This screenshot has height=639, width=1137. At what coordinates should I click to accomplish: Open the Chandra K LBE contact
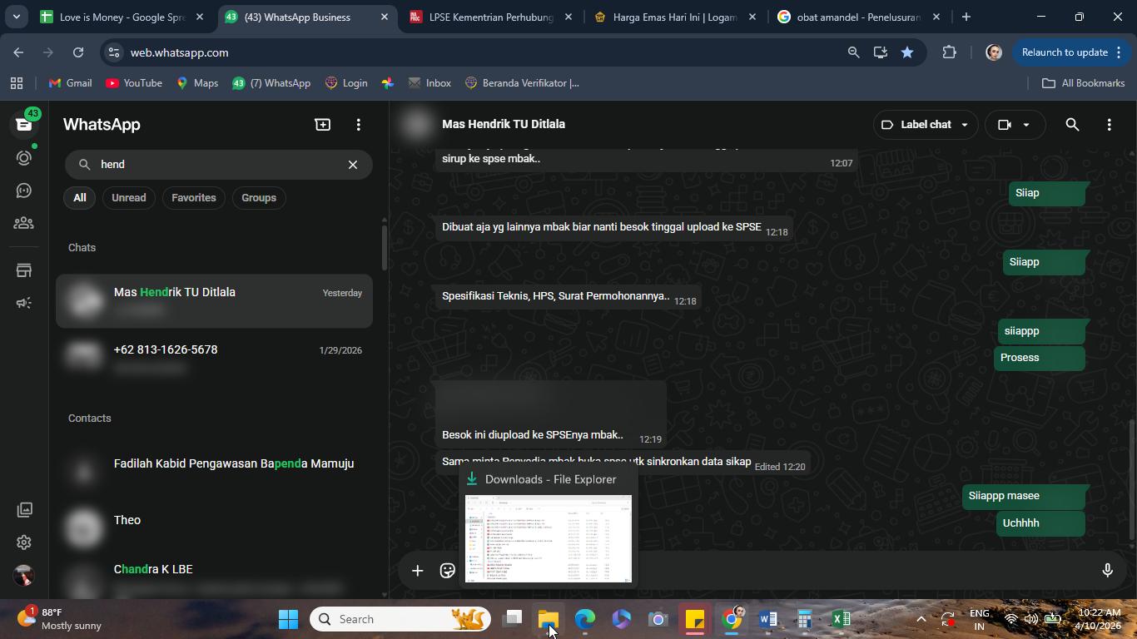[x=214, y=577]
